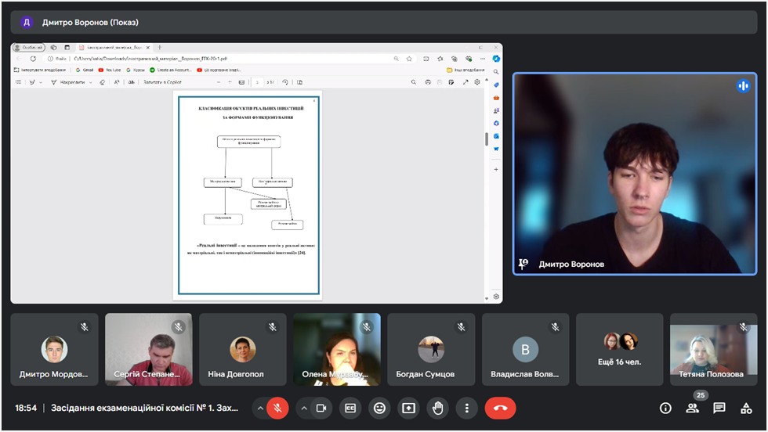Click Дмитро Воронов's video tile

635,174
